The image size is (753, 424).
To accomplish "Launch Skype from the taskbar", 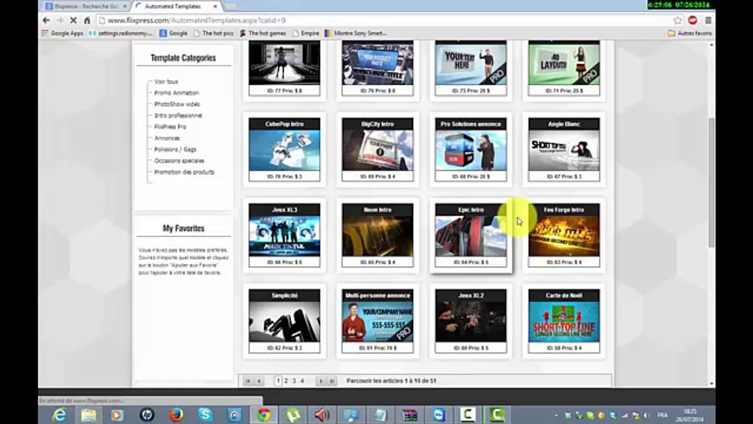I will click(x=205, y=415).
